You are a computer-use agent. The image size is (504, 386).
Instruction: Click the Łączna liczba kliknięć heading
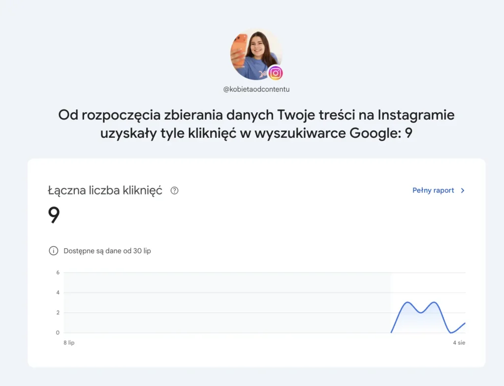tap(105, 191)
